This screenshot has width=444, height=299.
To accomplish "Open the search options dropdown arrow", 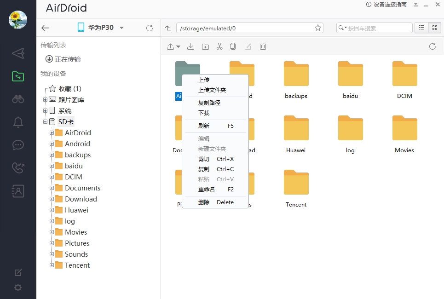I will click(346, 28).
